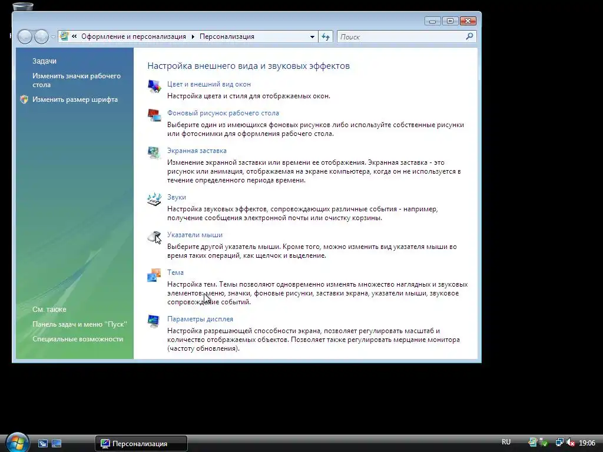The width and height of the screenshot is (603, 452).
Task: Click the mouse pointers icon
Action: click(154, 237)
